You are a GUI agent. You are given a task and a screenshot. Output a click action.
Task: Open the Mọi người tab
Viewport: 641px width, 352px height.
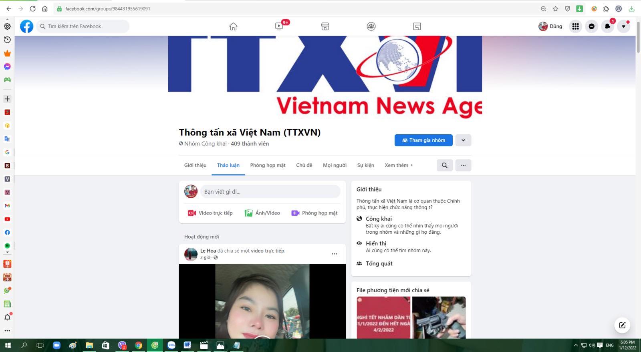pos(335,165)
